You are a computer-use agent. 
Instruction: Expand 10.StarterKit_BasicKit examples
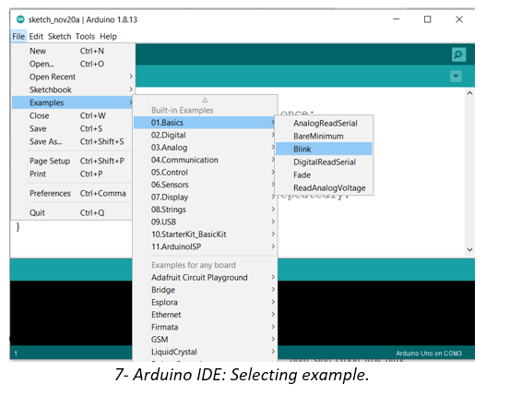[205, 234]
